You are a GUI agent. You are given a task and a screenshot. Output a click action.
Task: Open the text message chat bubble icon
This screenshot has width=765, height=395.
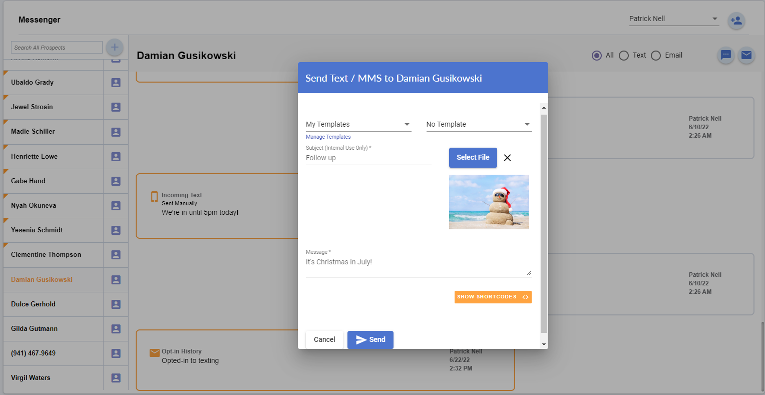(x=725, y=55)
